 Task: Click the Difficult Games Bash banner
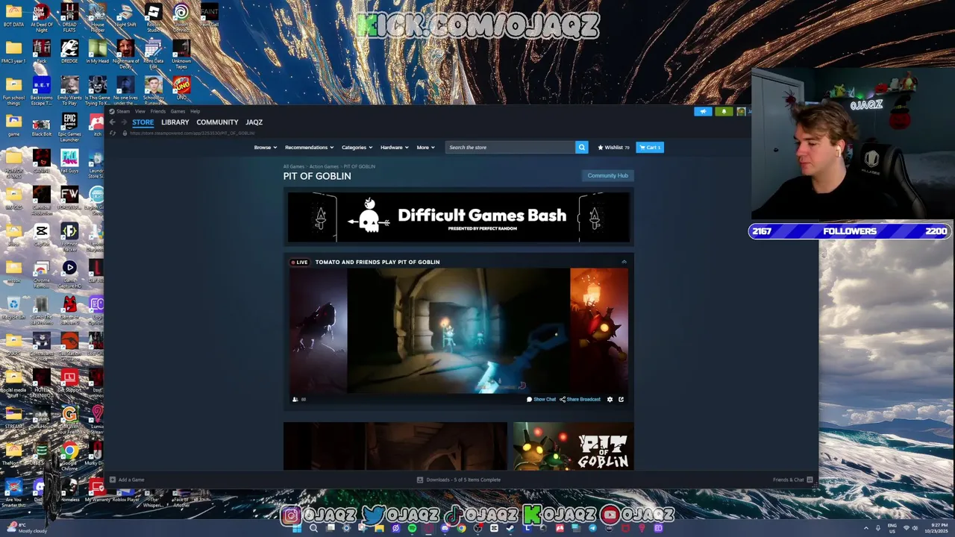point(459,217)
